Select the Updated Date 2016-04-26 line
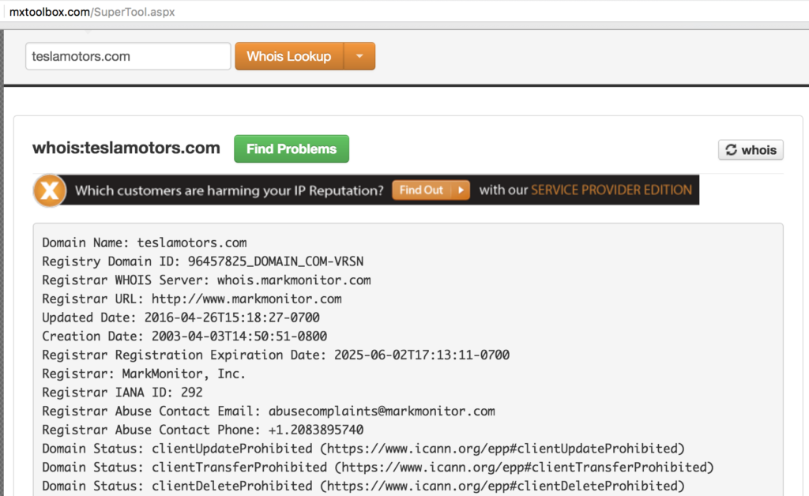The height and width of the screenshot is (496, 809). [x=181, y=318]
